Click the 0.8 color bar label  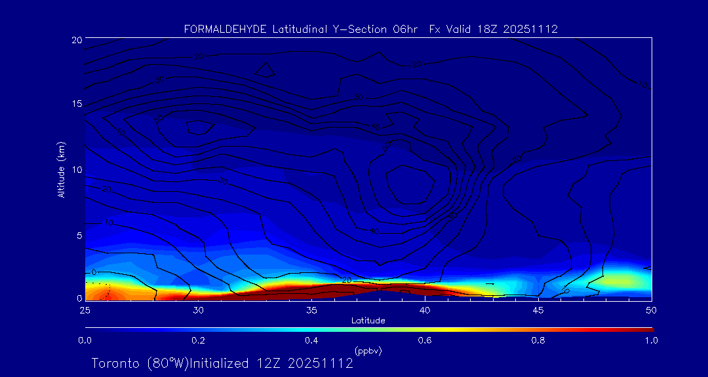pyautogui.click(x=538, y=340)
